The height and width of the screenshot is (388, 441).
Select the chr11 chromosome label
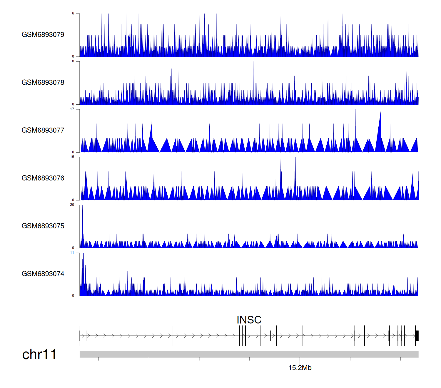39,354
